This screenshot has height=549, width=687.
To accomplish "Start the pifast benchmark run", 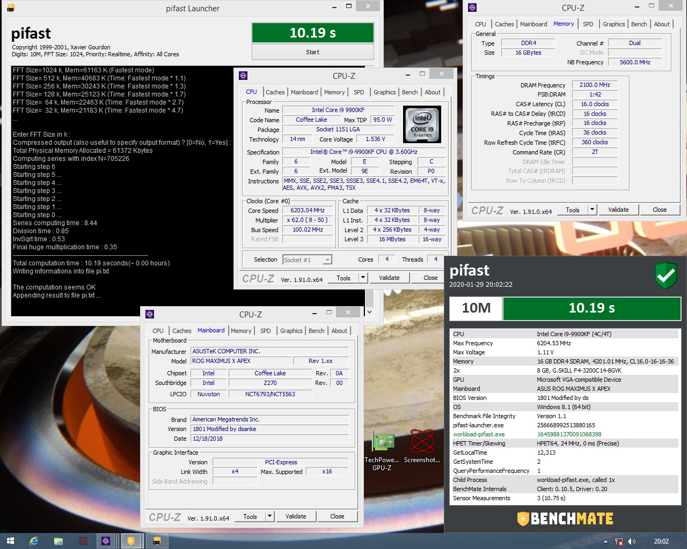I will tap(312, 52).
